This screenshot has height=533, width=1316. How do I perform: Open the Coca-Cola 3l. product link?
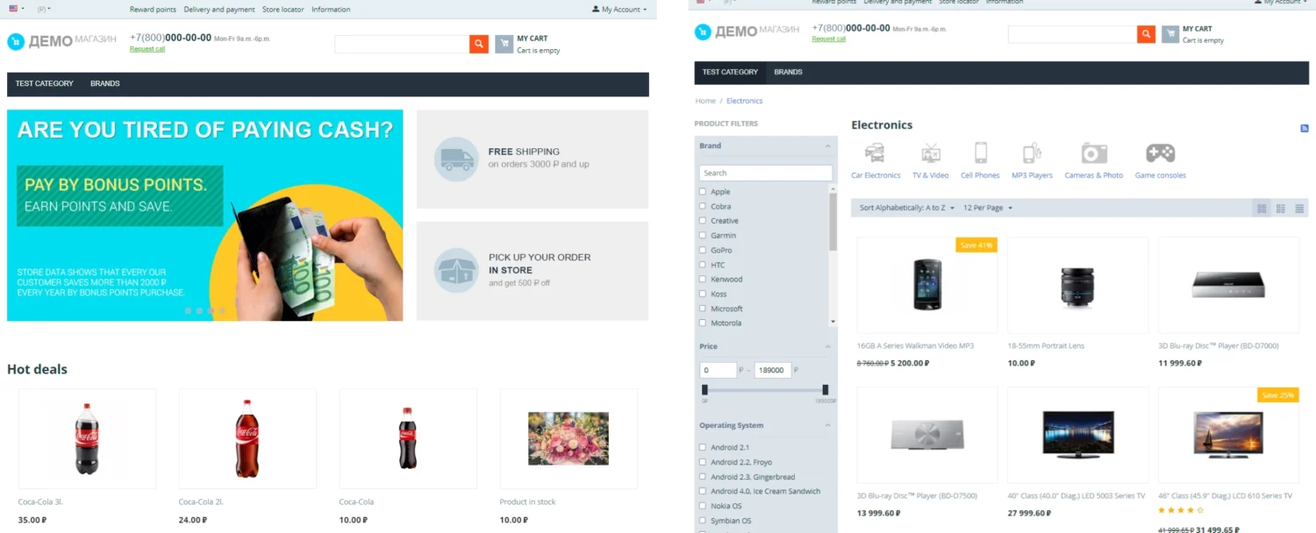click(40, 501)
